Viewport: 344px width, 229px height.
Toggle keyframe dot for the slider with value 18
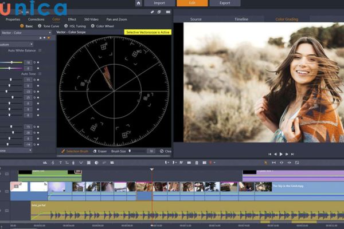click(38, 62)
